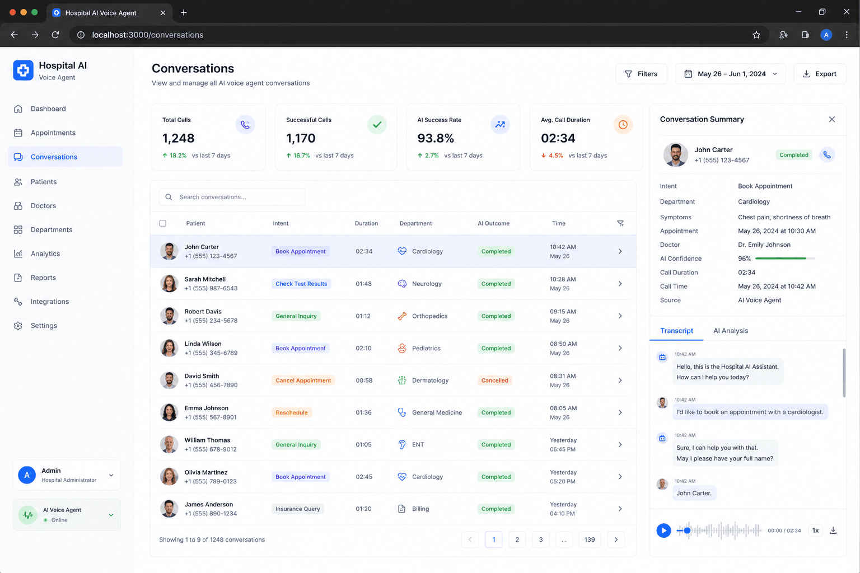Close the Conversation Summary panel
860x573 pixels.
[832, 119]
